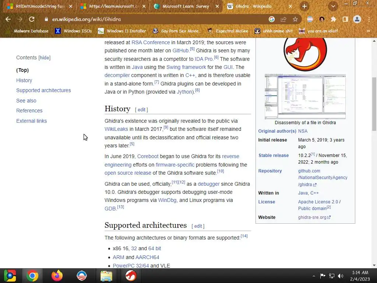
Task: Open the taskbar icon with the Obama-style logo
Action: click(81, 276)
